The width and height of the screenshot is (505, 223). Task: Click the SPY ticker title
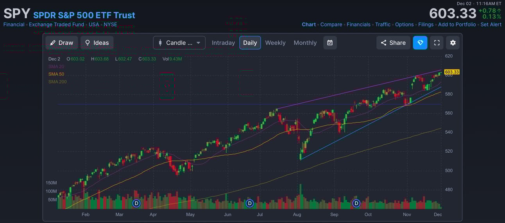(x=17, y=14)
